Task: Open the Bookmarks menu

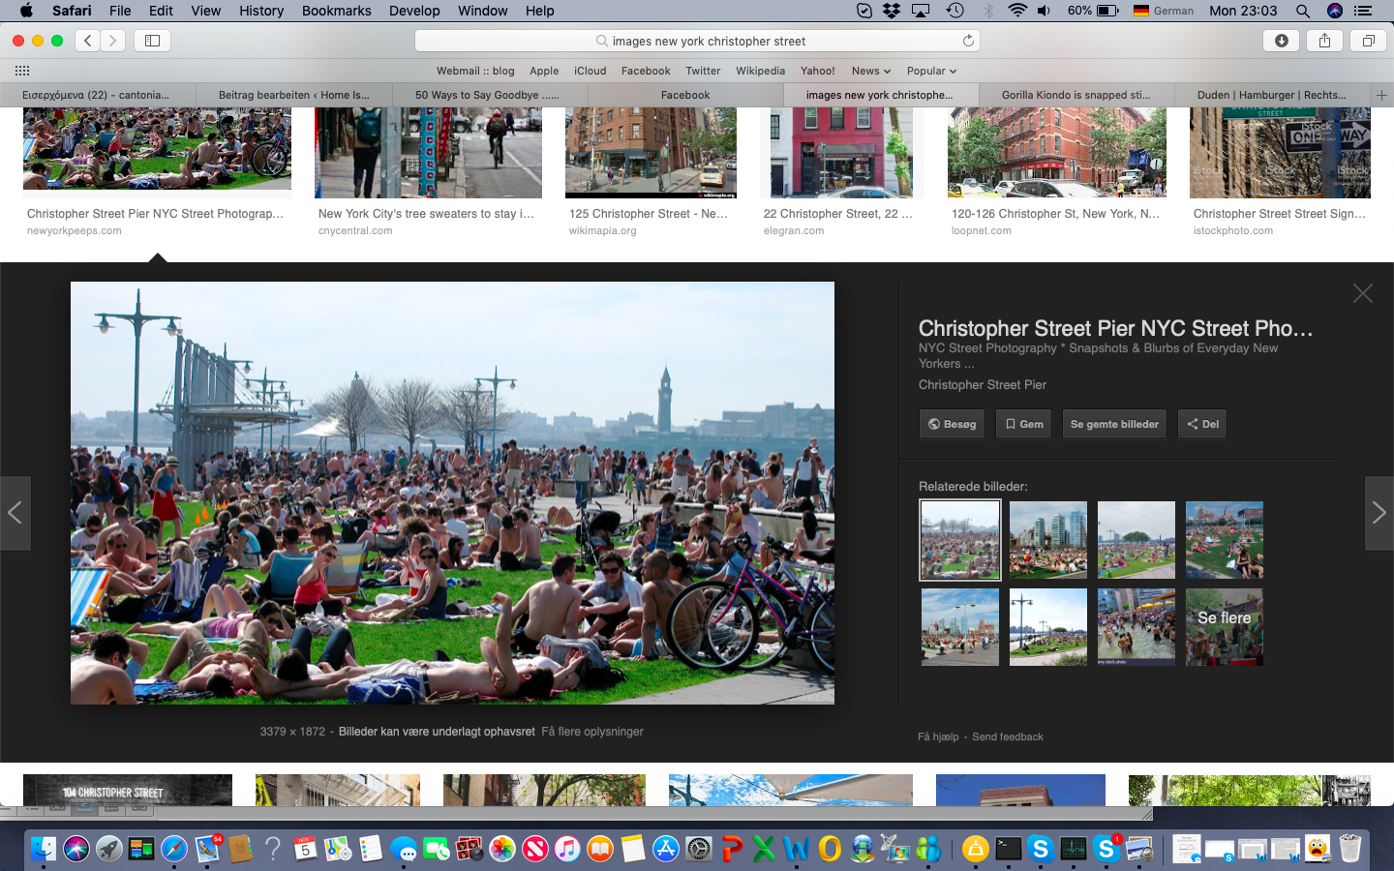Action: click(x=336, y=11)
